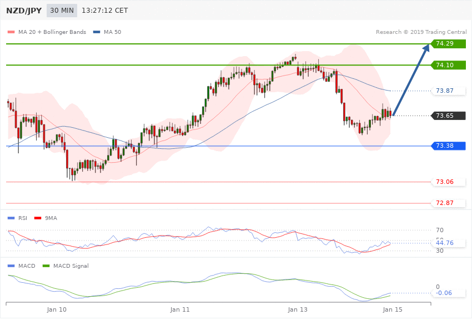Screen dimensions: 472x320
Task: Click the pink MA 20 legend swatch
Action: (x=11, y=32)
